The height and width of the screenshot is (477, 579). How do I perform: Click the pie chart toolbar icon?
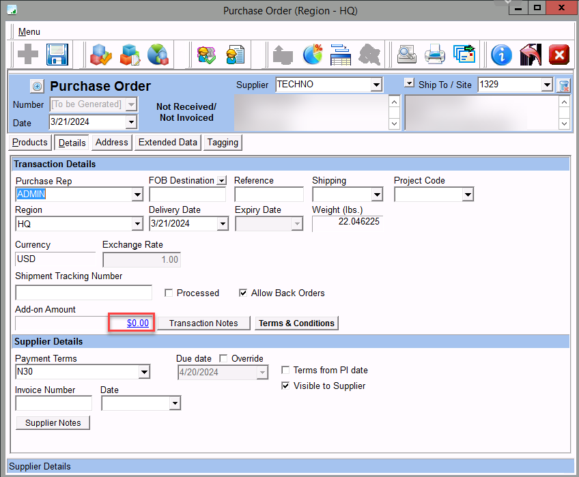pos(312,55)
